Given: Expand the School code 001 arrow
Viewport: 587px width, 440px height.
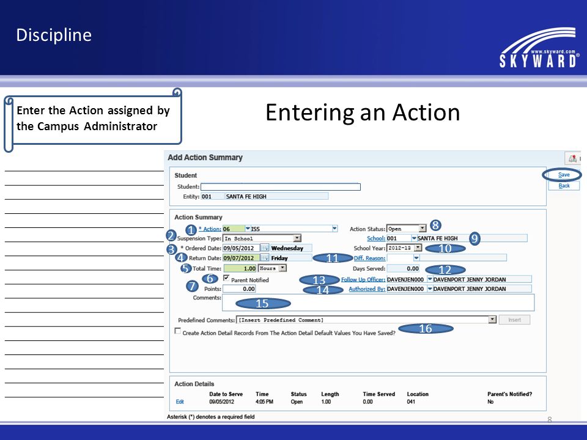Looking at the screenshot, I should (x=414, y=238).
